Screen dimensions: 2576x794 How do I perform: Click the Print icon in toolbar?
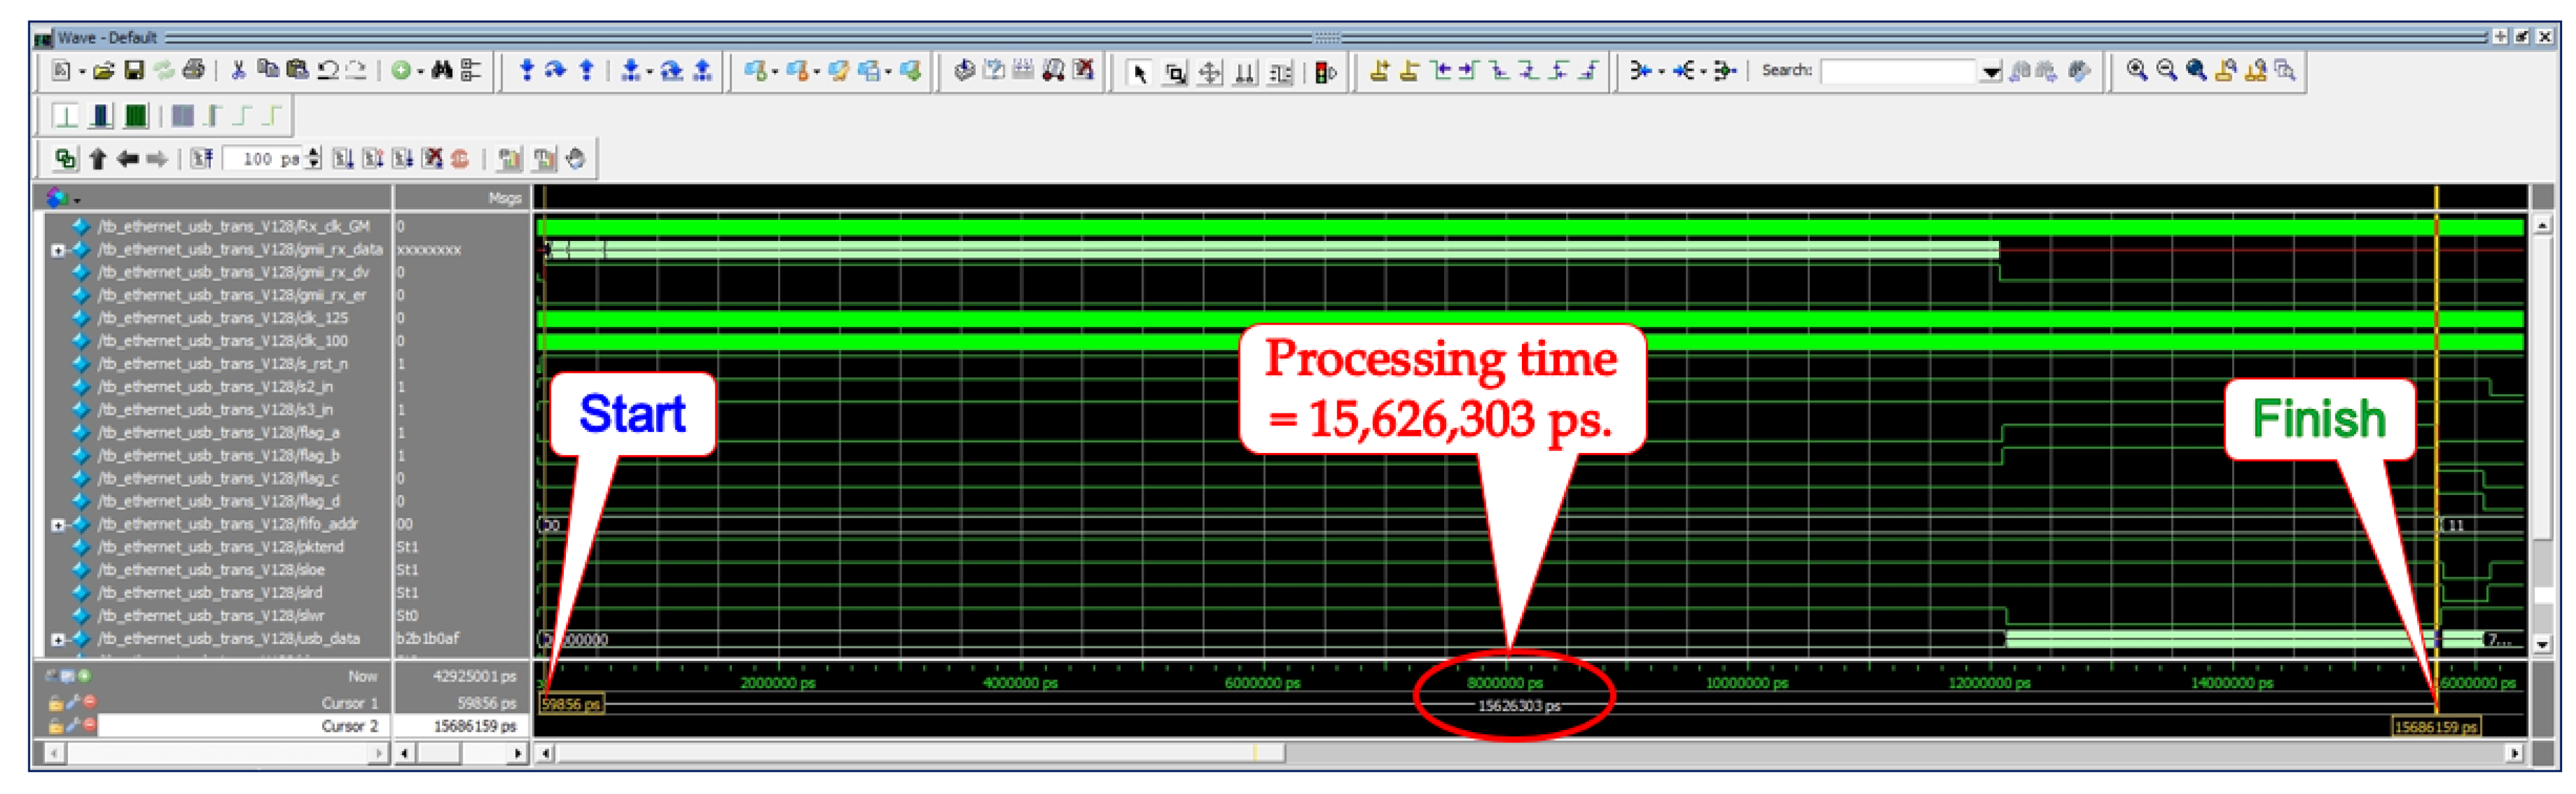tap(195, 70)
